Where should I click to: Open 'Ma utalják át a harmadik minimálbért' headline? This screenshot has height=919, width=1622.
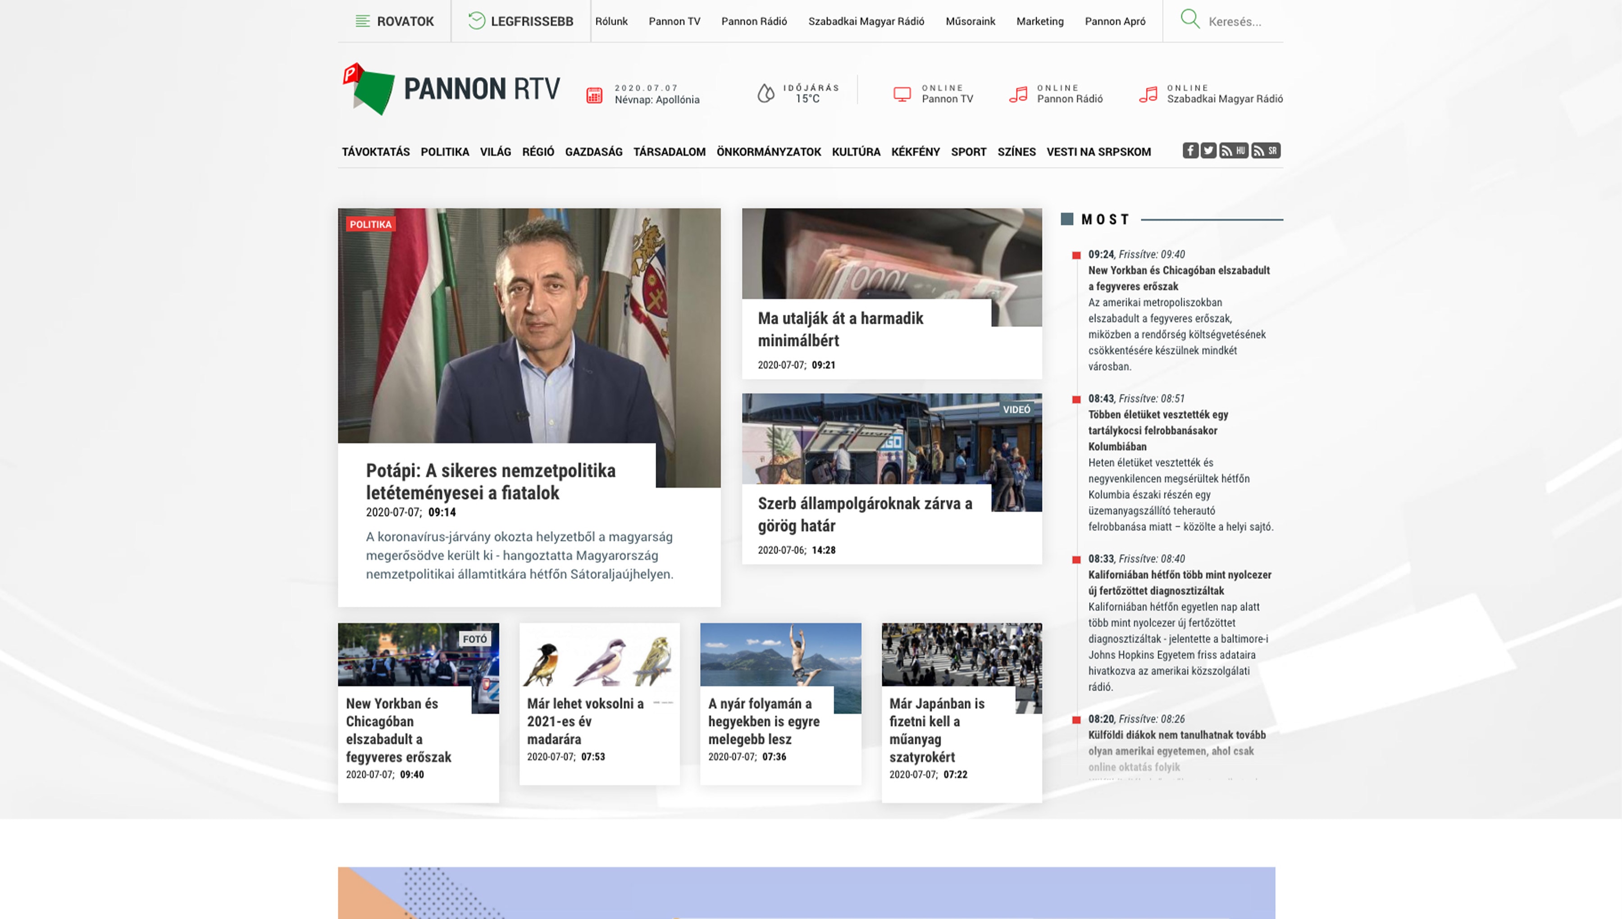[840, 329]
